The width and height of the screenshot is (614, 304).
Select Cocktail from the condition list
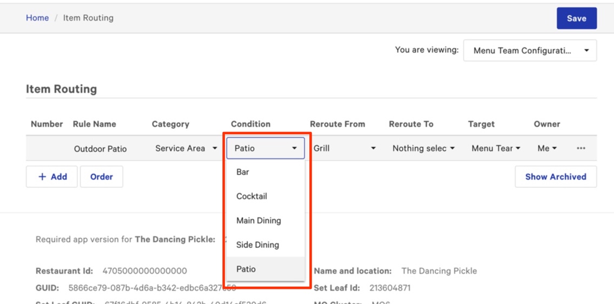point(252,196)
